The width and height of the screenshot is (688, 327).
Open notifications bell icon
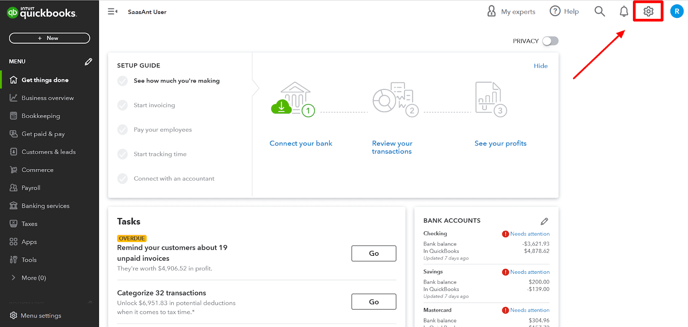click(624, 12)
